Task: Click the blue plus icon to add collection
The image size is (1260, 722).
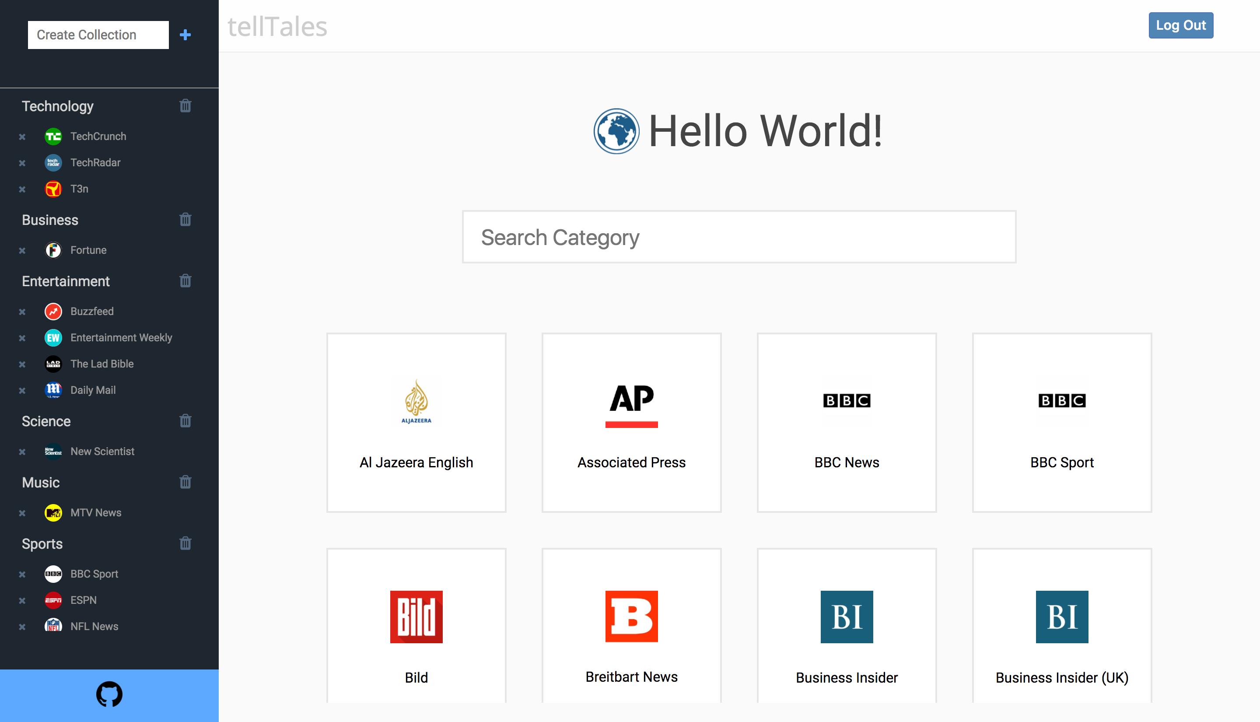Action: coord(185,35)
